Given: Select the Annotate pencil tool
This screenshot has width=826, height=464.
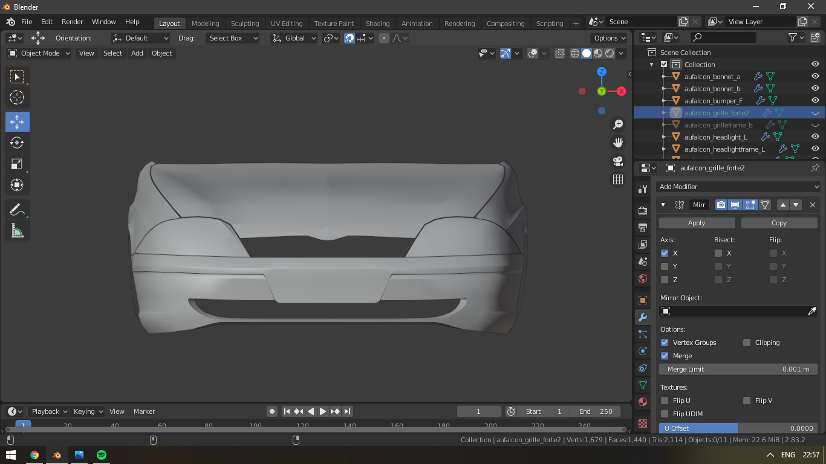Looking at the screenshot, I should pyautogui.click(x=17, y=210).
